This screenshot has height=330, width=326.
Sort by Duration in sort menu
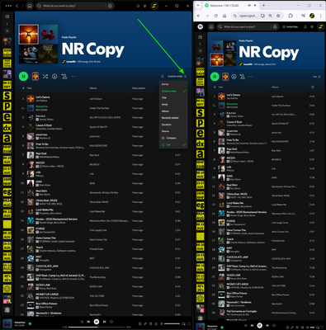(173, 125)
